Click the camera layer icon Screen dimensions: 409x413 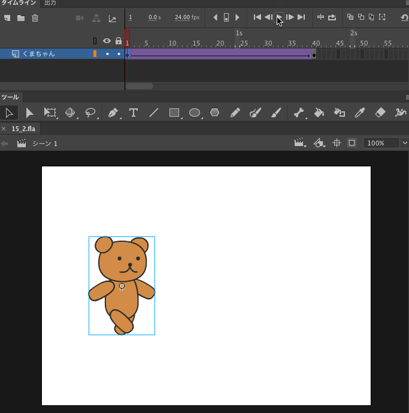click(80, 18)
